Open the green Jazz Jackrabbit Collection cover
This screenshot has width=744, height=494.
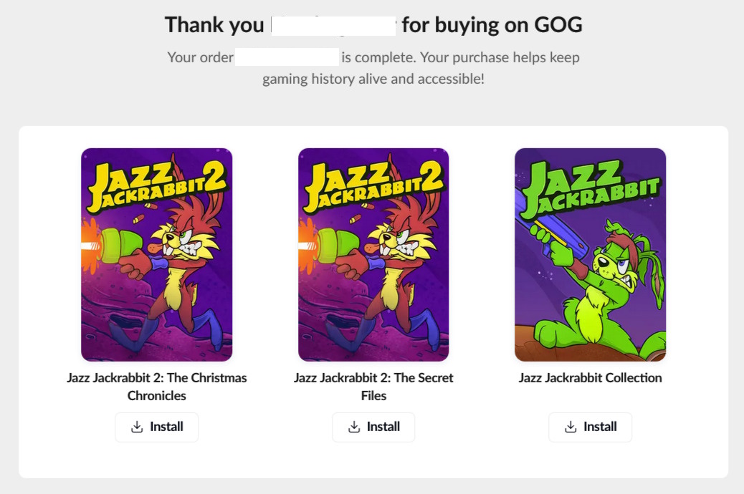(591, 255)
